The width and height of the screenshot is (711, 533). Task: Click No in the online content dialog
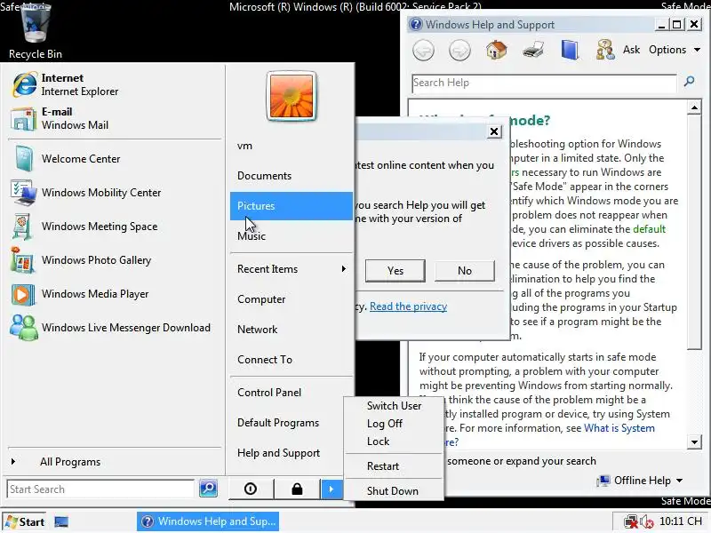(x=465, y=271)
